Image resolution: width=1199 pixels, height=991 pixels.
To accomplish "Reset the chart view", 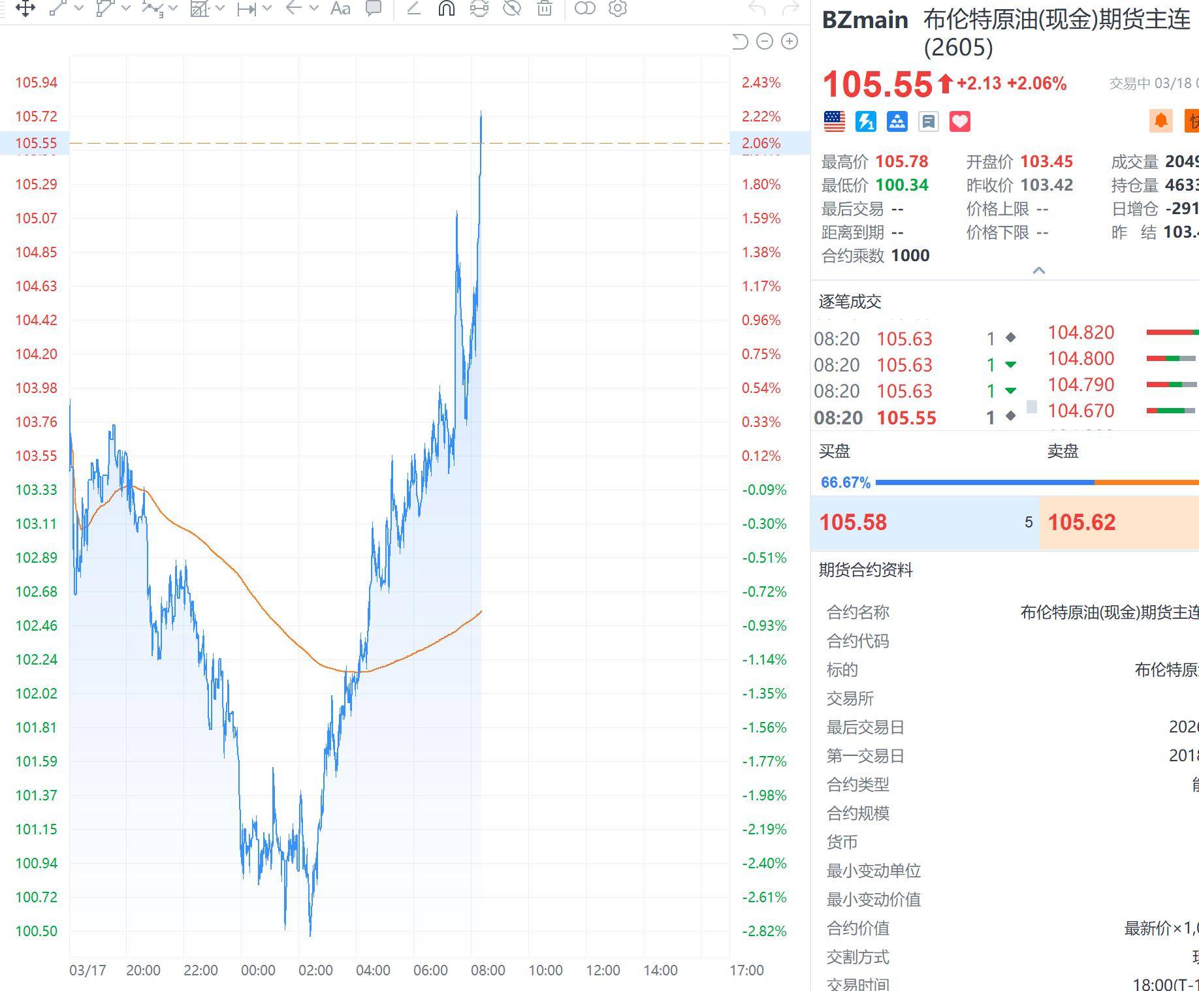I will pyautogui.click(x=739, y=42).
